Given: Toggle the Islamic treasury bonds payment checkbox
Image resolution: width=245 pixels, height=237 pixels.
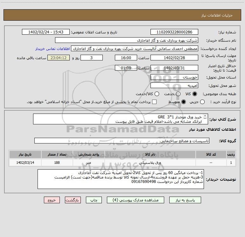Looking at the screenshot, I should pos(154,102).
